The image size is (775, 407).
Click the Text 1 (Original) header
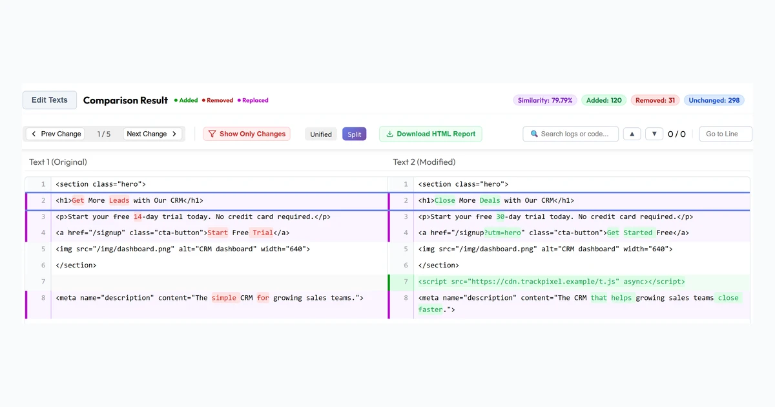(58, 162)
